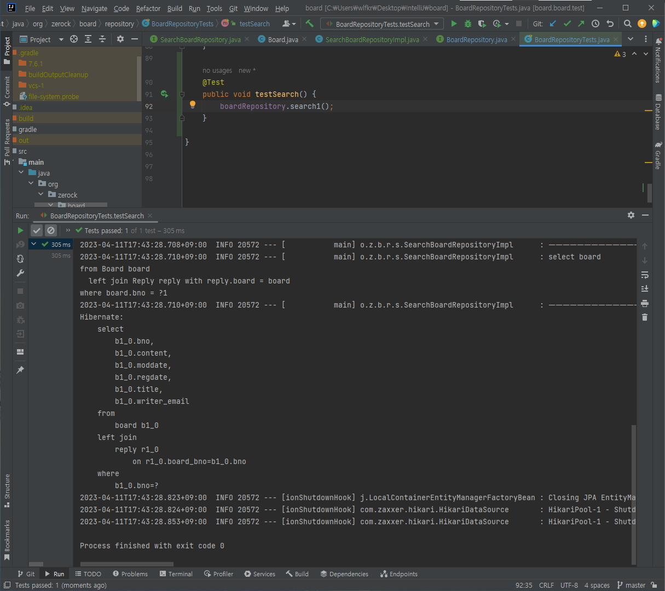Open Git history clock icon

(595, 24)
